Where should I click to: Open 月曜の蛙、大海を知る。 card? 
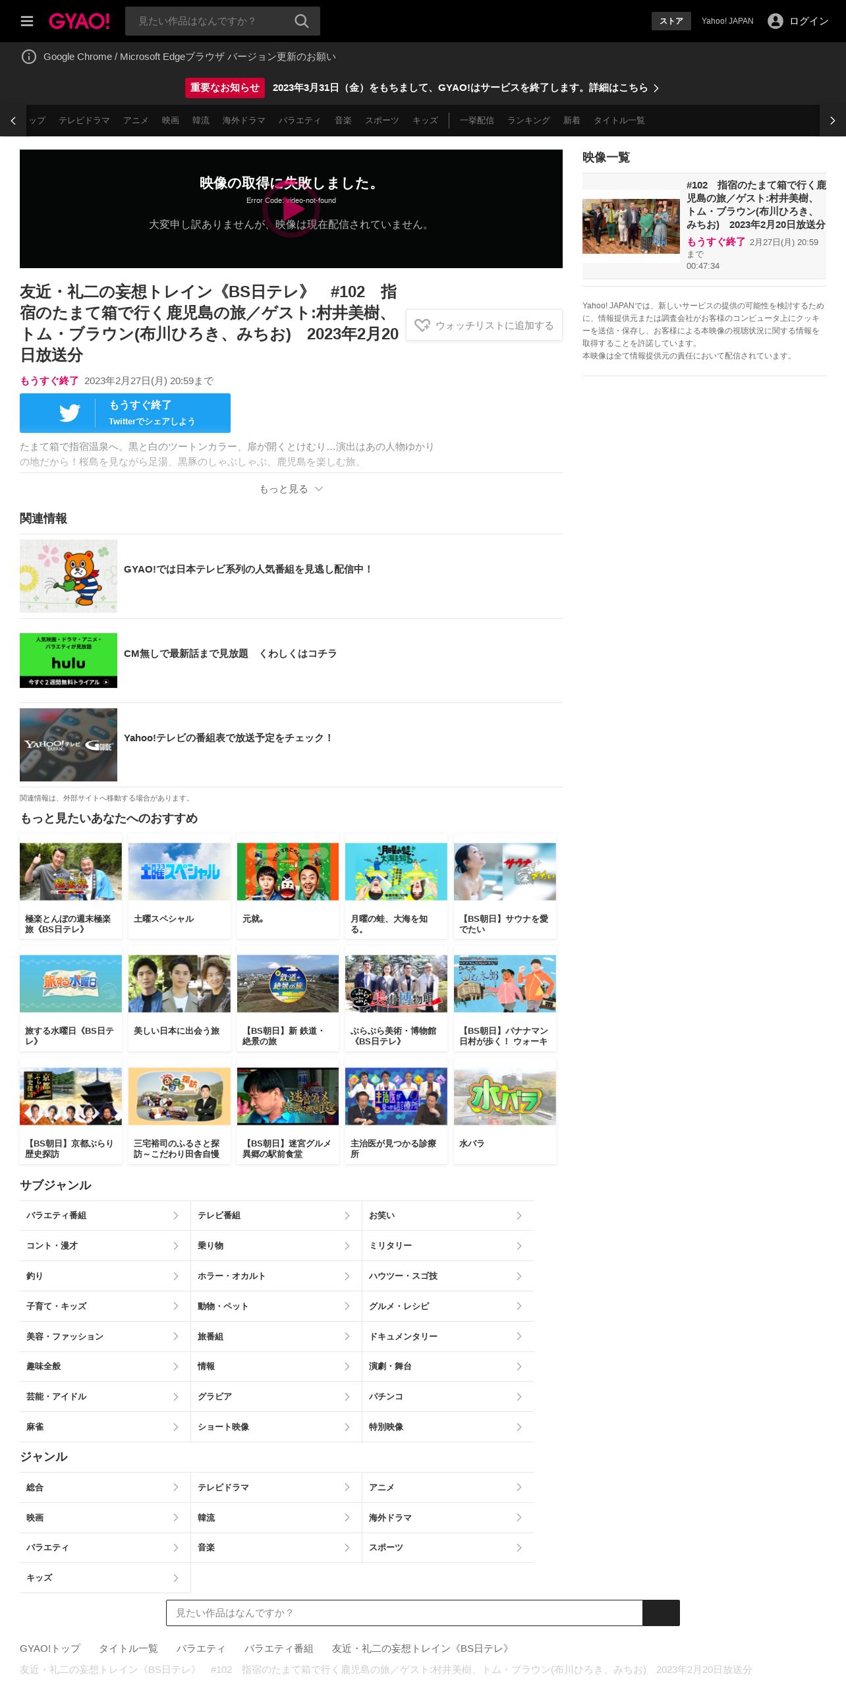(396, 887)
